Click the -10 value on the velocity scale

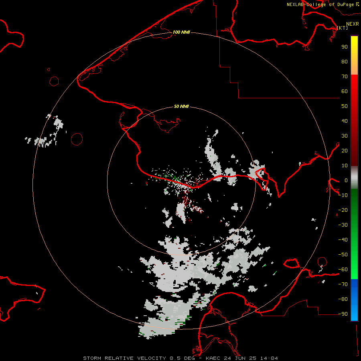coord(343,195)
